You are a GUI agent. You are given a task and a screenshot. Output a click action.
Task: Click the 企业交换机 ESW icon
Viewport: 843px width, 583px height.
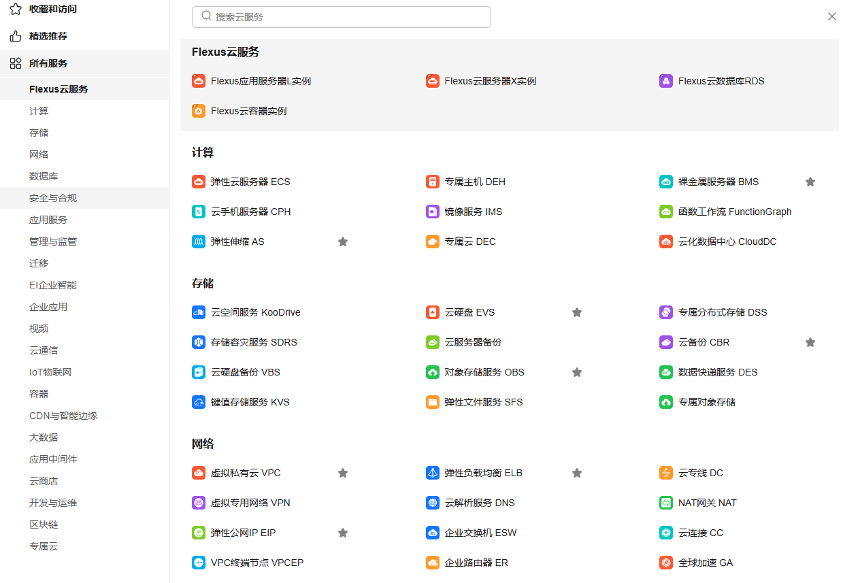433,533
